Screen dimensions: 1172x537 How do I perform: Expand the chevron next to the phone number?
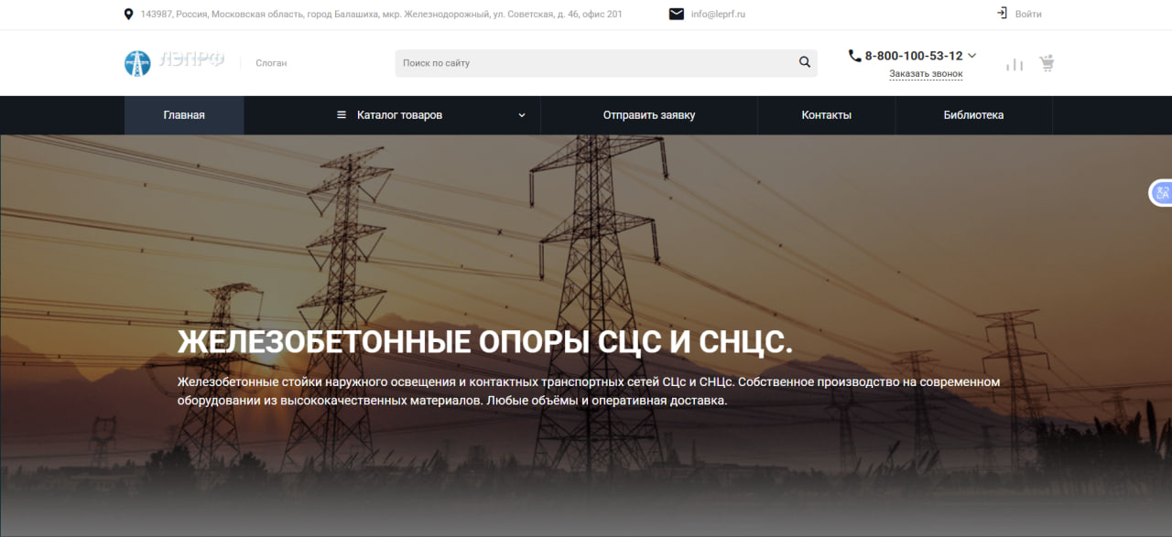(972, 56)
